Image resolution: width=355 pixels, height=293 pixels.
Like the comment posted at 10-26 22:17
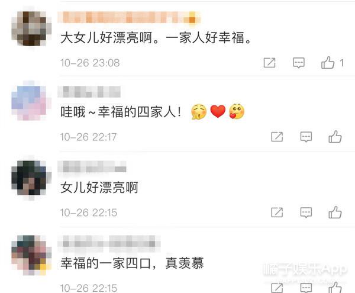pos(335,137)
